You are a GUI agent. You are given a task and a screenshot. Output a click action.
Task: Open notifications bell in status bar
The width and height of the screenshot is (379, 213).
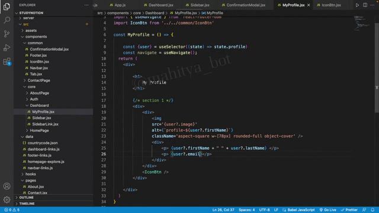[x=372, y=210]
